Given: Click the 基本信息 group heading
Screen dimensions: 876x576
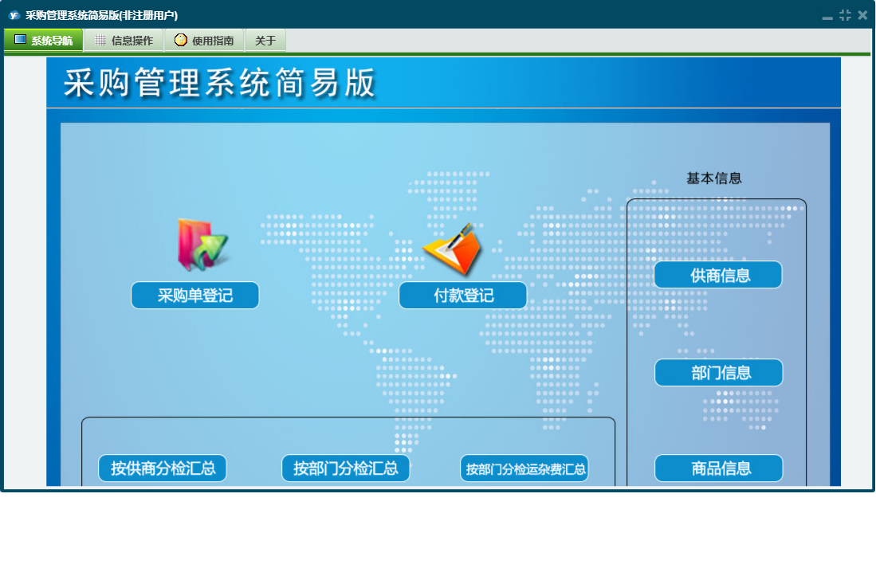Looking at the screenshot, I should click(x=714, y=178).
